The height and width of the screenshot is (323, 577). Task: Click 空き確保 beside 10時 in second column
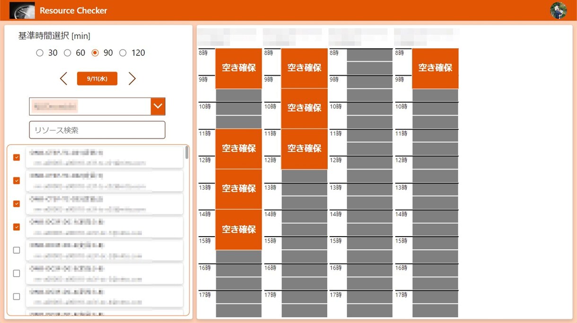click(305, 109)
